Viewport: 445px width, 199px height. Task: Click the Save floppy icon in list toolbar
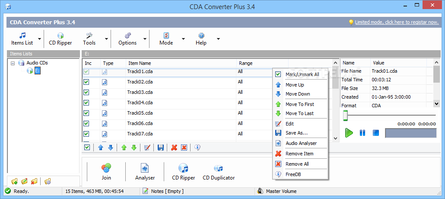161,147
